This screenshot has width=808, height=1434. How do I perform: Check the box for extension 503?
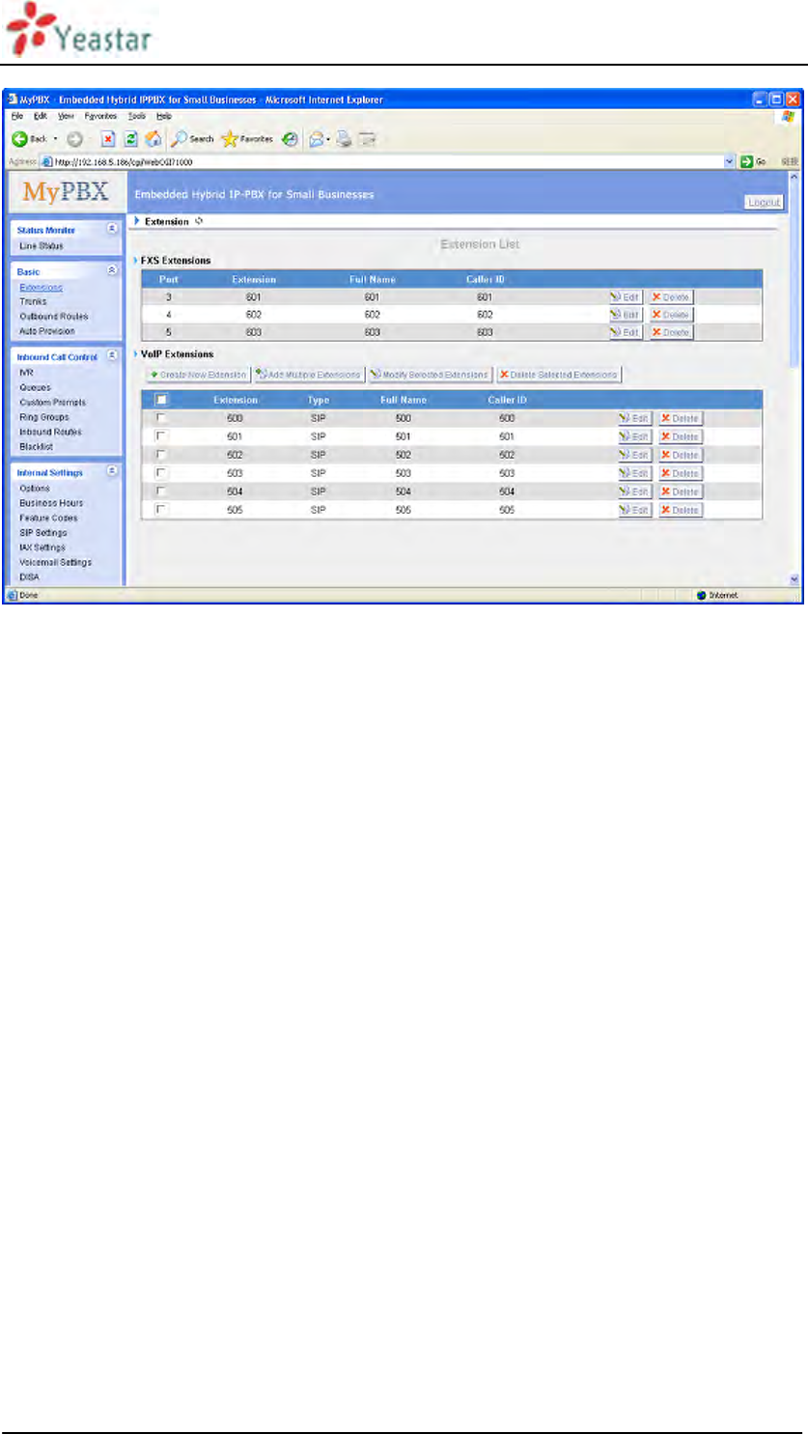(x=162, y=473)
